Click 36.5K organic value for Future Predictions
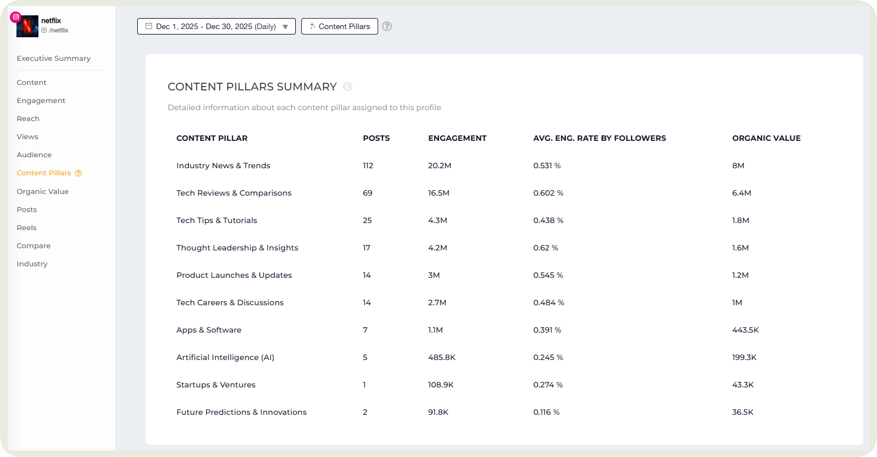877x457 pixels. pyautogui.click(x=743, y=412)
